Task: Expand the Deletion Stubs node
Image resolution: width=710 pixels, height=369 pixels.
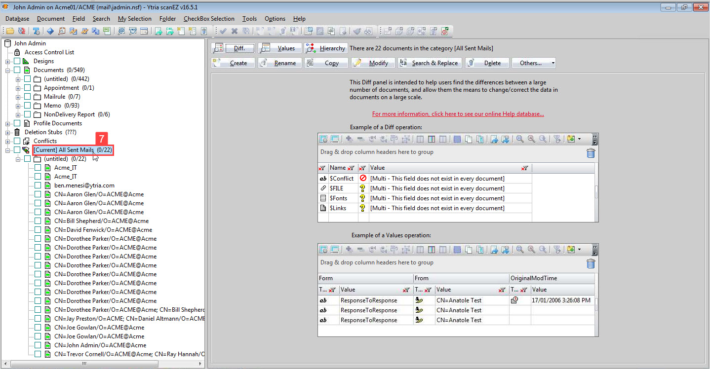Action: coord(8,132)
